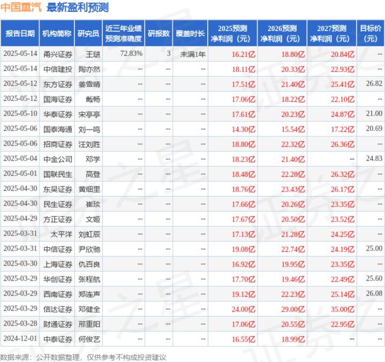Viewport: 385px width, 362px height.
Task: Click 16.21亿 in 甬兴证券 row
Action: click(x=244, y=54)
